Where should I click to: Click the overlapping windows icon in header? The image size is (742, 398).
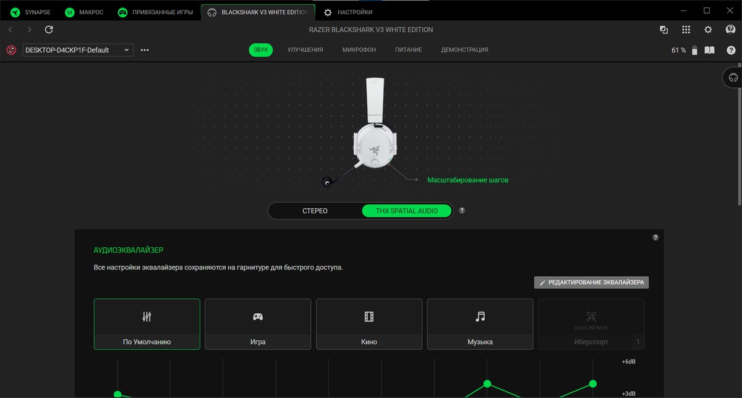[x=663, y=30]
